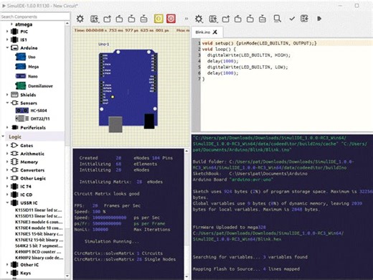This screenshot has width=373, height=280.
Task: Switch to the Blink.ino tab
Action: point(203,32)
